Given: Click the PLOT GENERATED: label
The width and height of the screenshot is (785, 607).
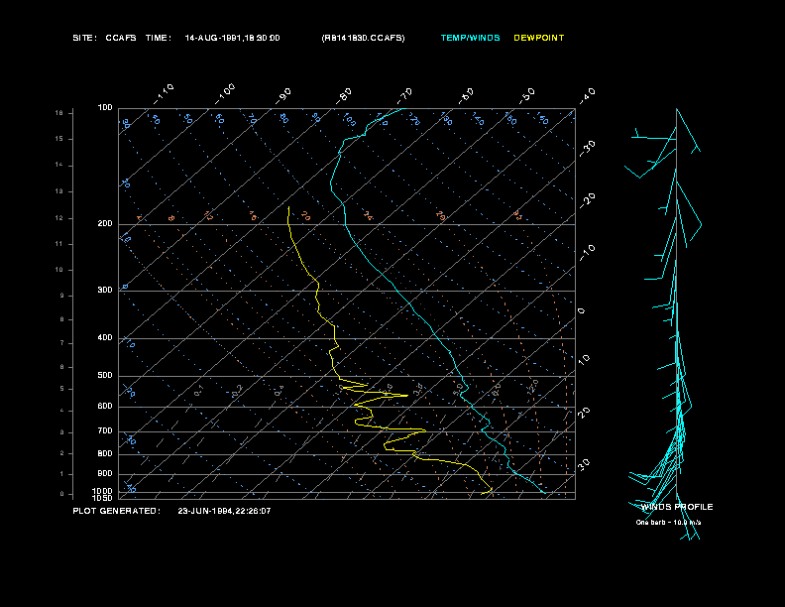Looking at the screenshot, I should coord(117,511).
